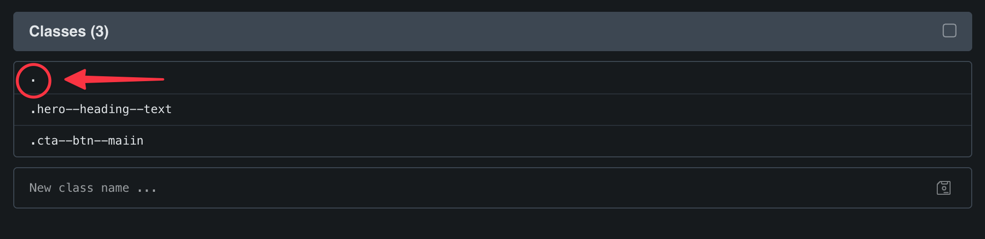Viewport: 985px width, 239px height.
Task: Click inside the "New class name ..." placeholder
Action: [x=93, y=188]
